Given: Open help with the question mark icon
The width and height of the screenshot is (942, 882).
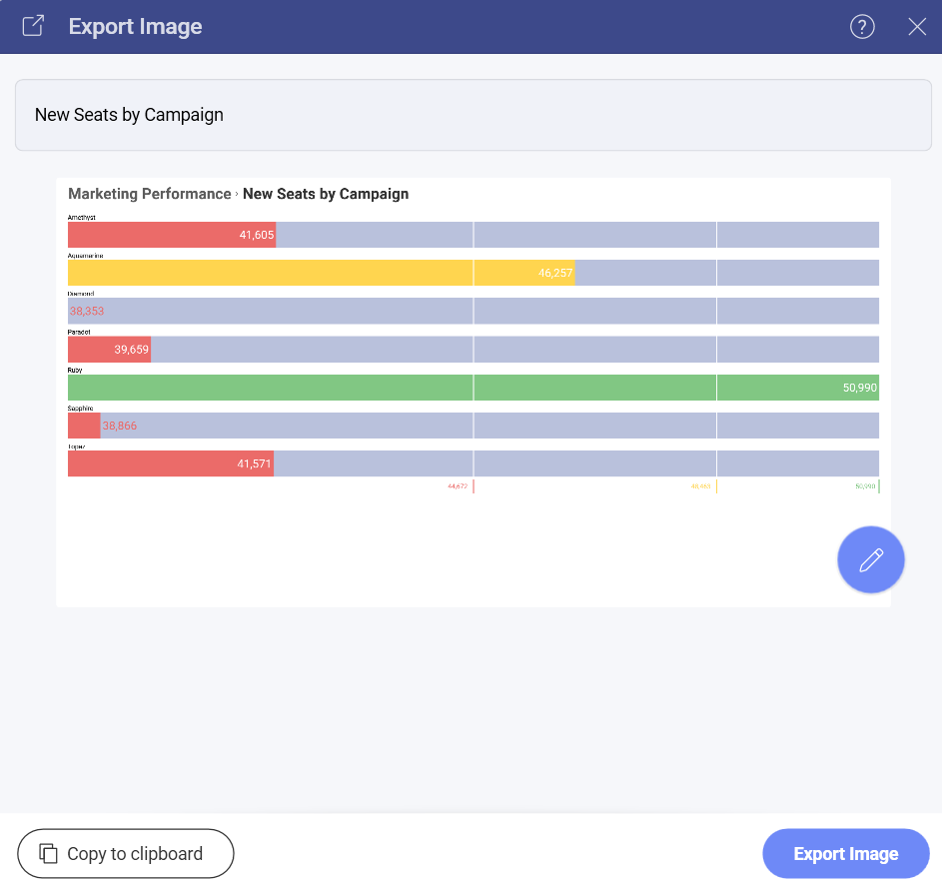Looking at the screenshot, I should pyautogui.click(x=862, y=26).
